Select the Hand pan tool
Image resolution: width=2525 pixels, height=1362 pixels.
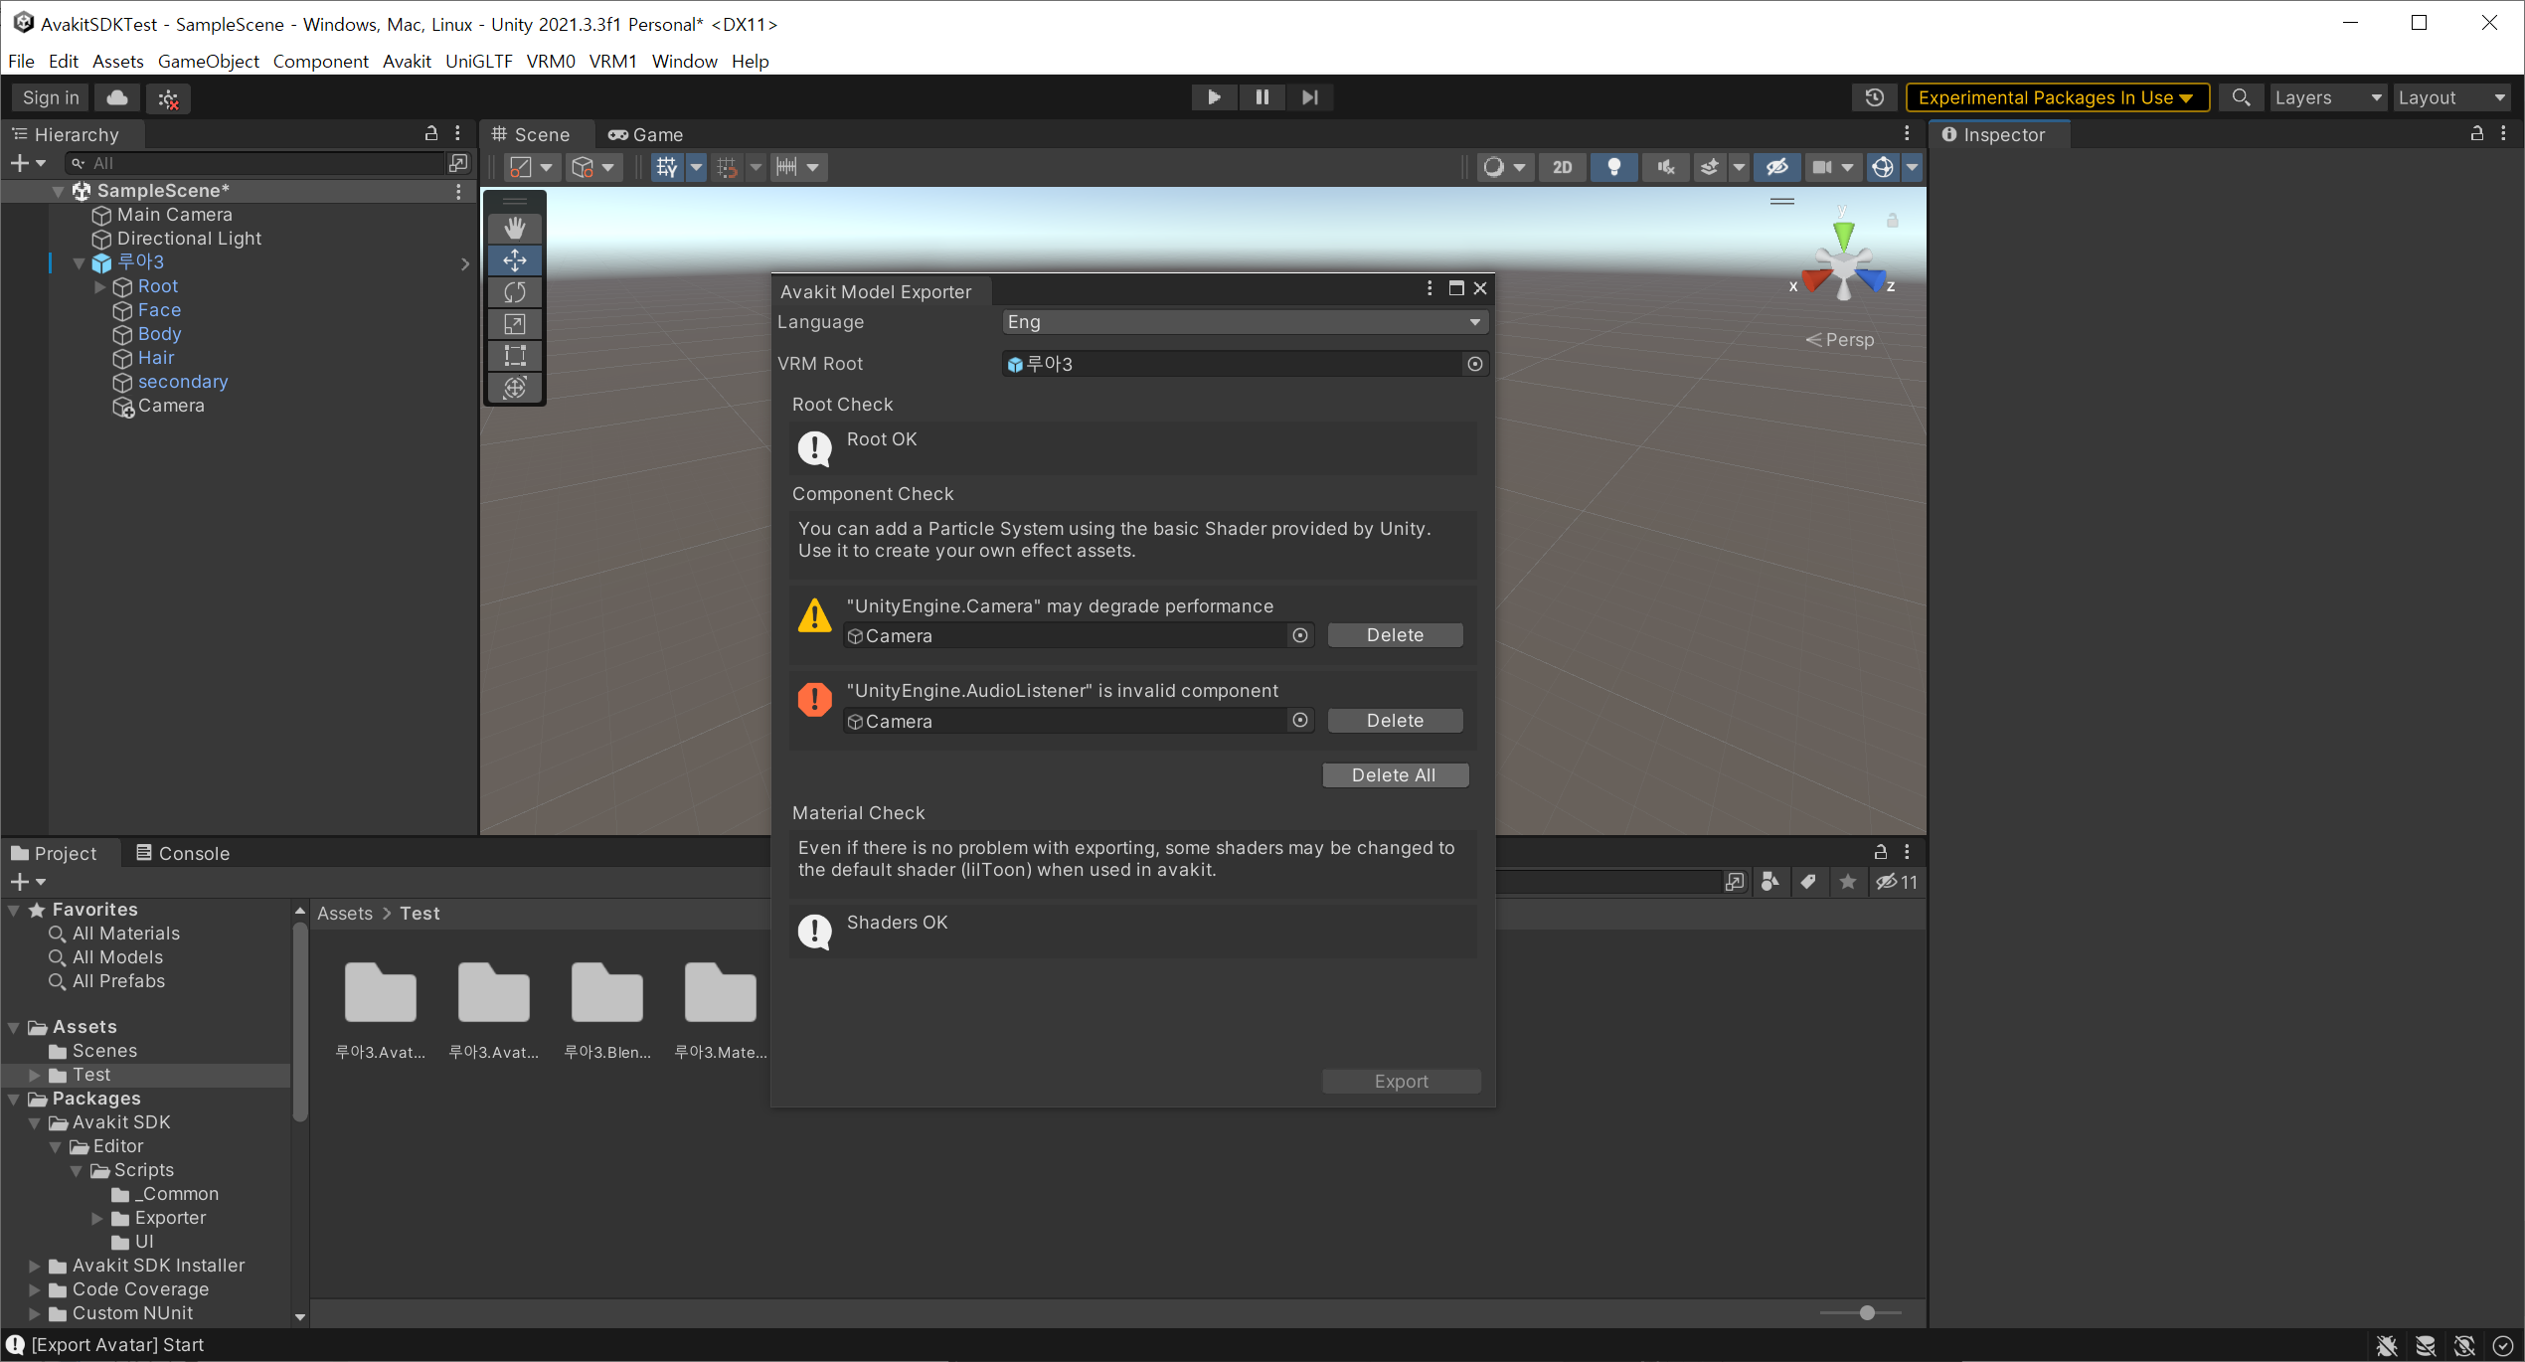pyautogui.click(x=515, y=228)
